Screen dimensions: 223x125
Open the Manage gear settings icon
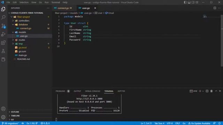click(x=3, y=117)
